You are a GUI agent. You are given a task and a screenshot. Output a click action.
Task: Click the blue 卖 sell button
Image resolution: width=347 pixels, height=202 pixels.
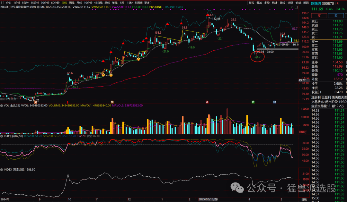point(336,16)
